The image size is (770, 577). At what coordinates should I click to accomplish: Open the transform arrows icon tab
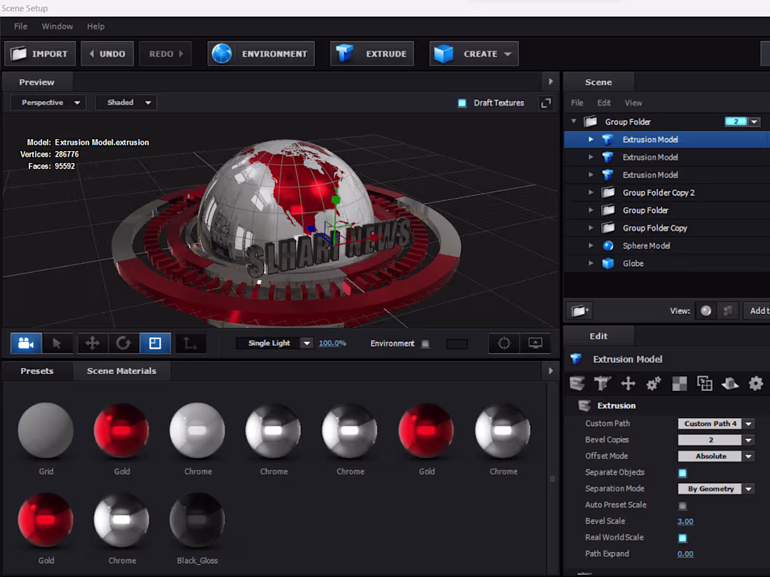[x=628, y=383]
